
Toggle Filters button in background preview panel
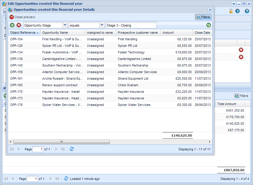241,96
